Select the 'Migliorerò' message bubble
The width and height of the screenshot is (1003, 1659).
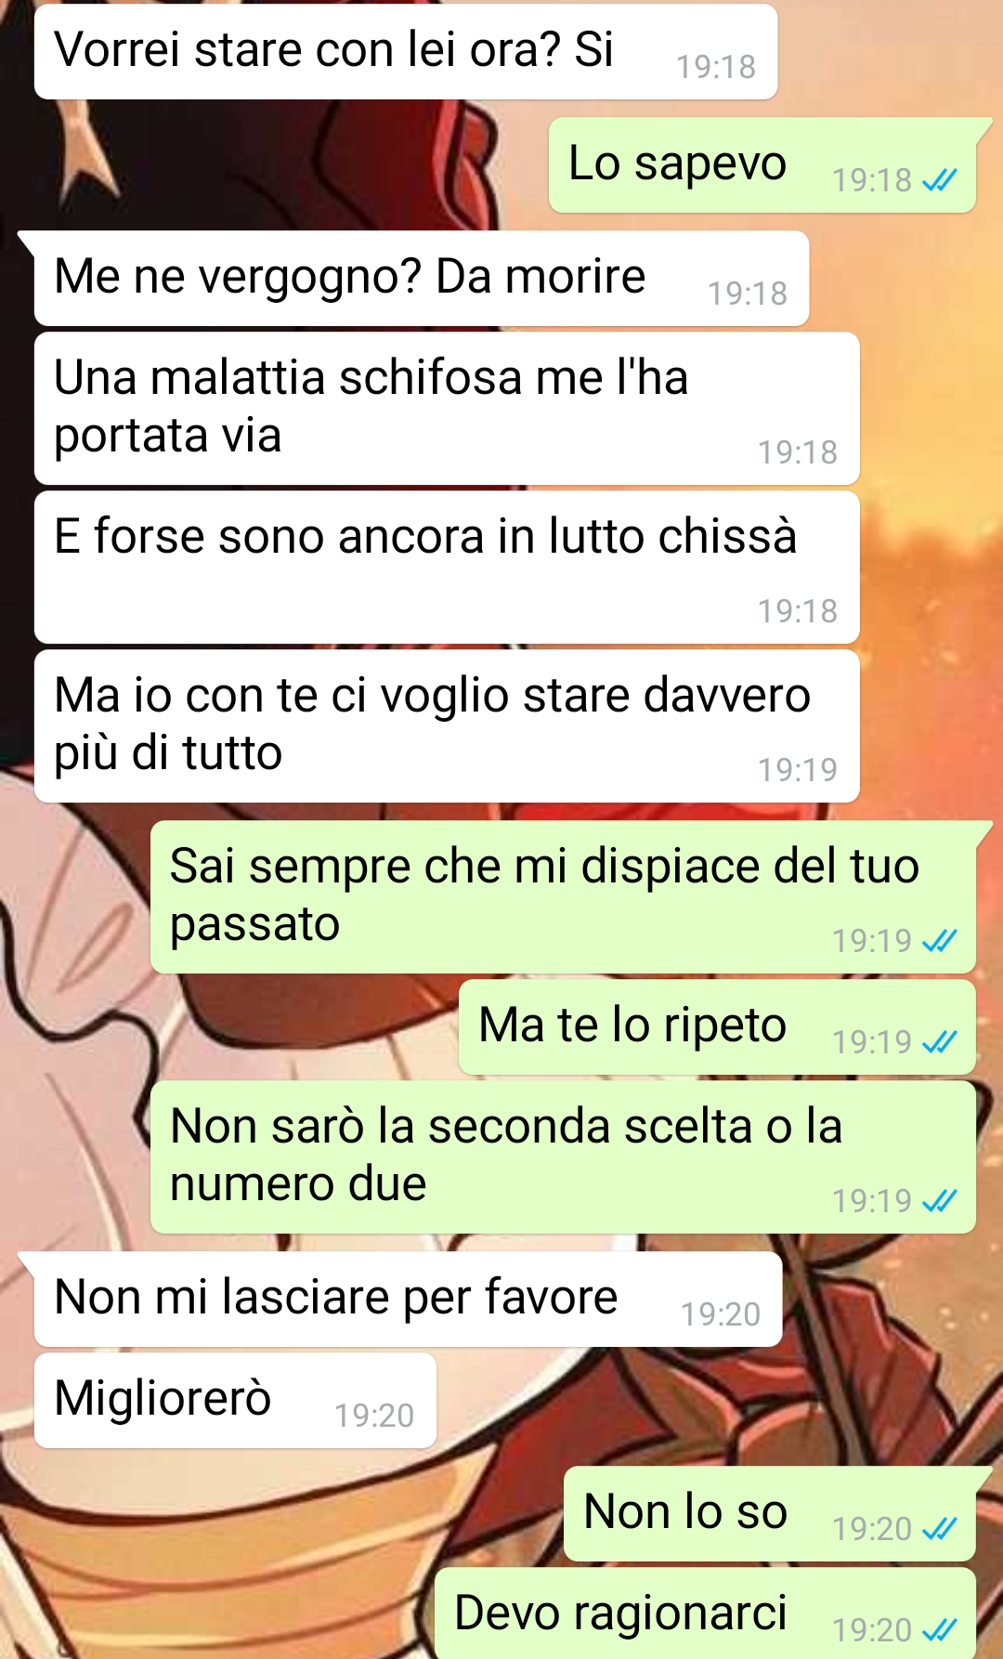point(235,1401)
